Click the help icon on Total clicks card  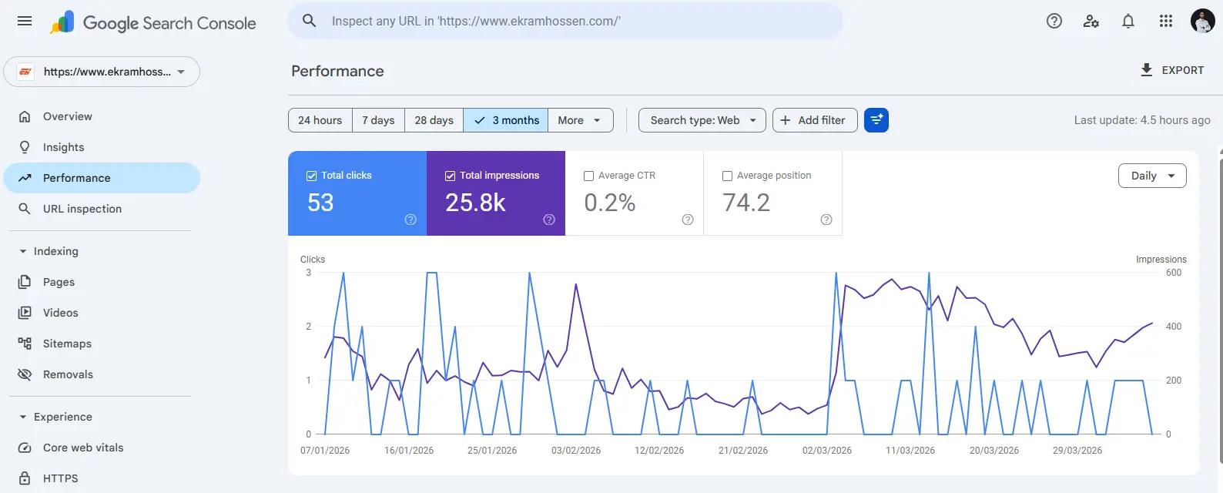click(410, 220)
